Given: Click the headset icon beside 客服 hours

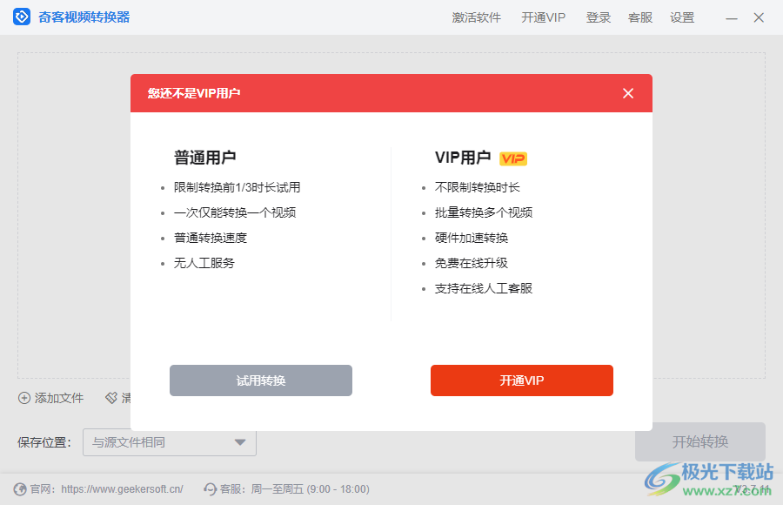Looking at the screenshot, I should (211, 489).
